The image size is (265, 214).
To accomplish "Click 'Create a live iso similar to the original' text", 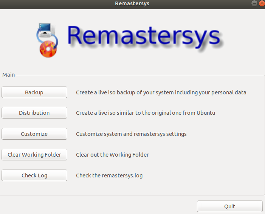I will (x=146, y=113).
